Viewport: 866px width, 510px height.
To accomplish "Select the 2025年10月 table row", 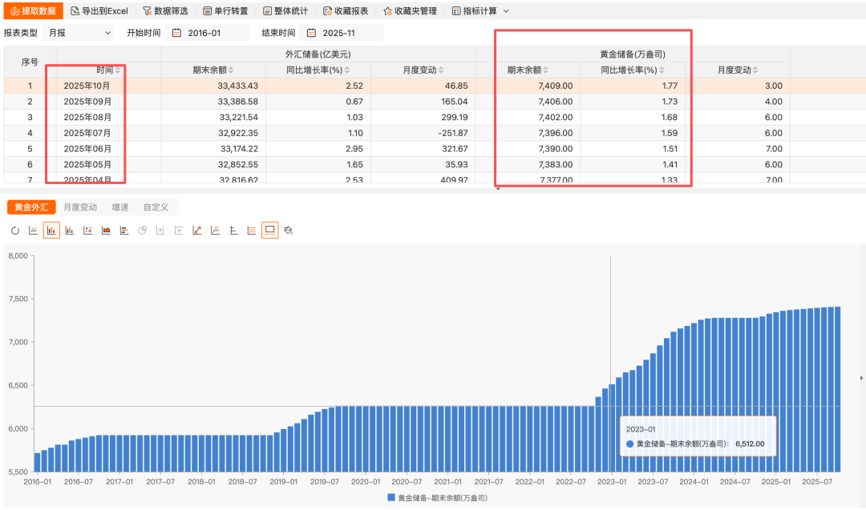I will (435, 86).
